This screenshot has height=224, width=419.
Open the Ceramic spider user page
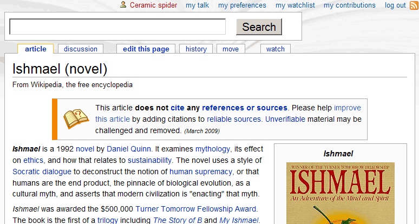[x=153, y=5]
